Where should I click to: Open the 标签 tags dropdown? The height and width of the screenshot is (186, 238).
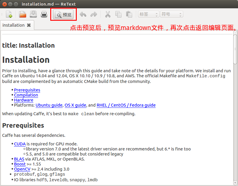[x=148, y=14]
